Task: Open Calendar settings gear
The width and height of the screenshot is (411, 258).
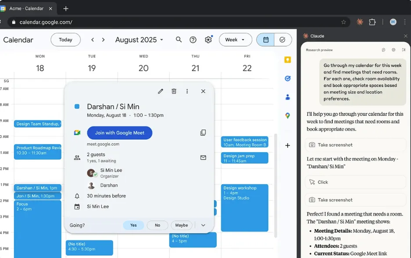Action: click(209, 40)
